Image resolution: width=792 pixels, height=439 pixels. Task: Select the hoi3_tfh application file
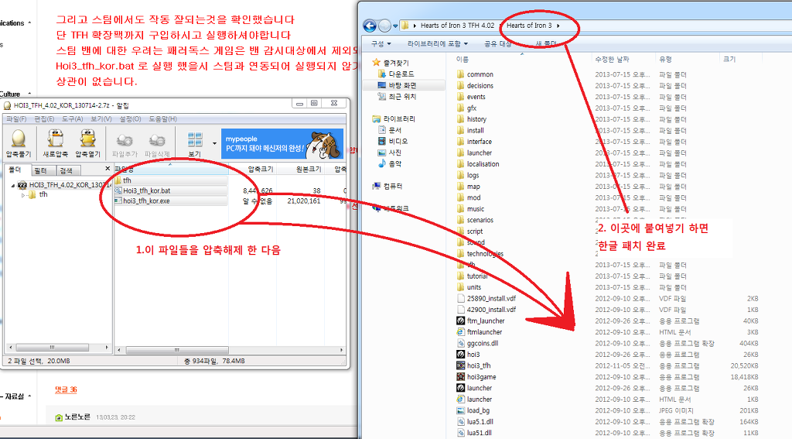point(473,365)
